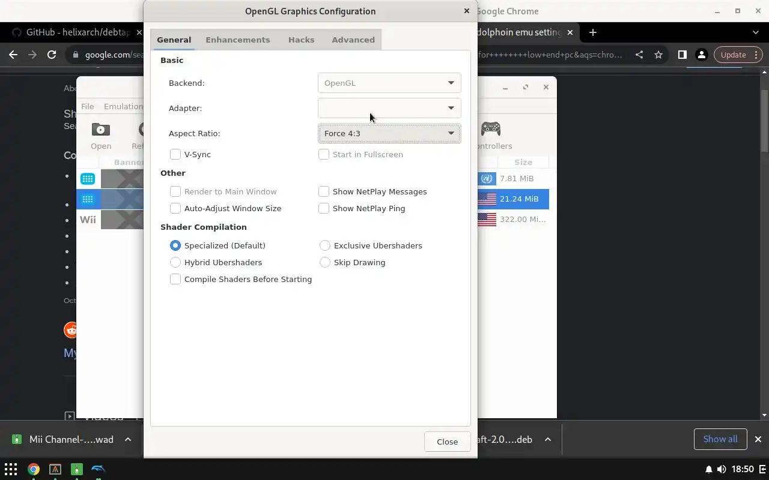
Task: Close graphics configuration dialog via X
Action: 466,11
